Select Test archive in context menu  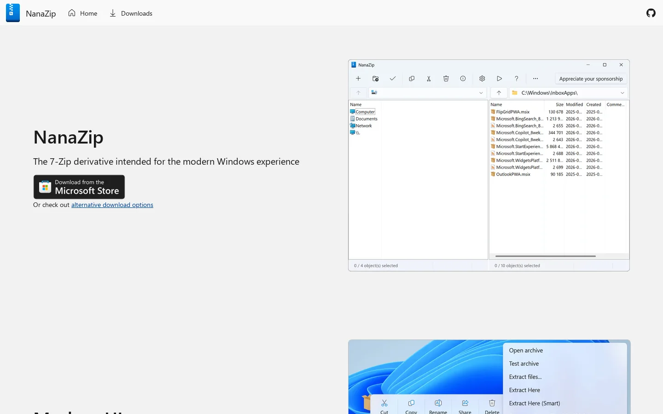coord(524,364)
